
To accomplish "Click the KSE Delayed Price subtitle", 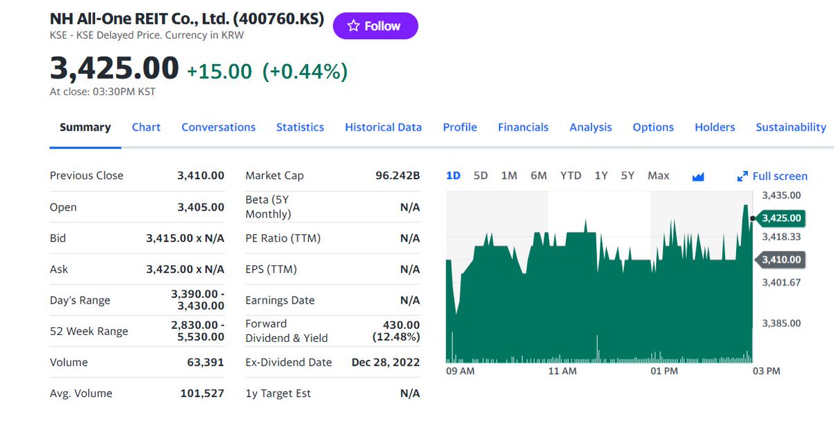I will tap(147, 35).
